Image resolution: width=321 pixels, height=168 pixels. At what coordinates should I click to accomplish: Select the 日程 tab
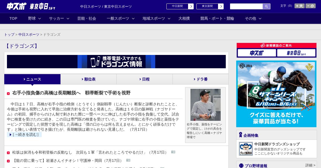pyautogui.click(x=144, y=79)
